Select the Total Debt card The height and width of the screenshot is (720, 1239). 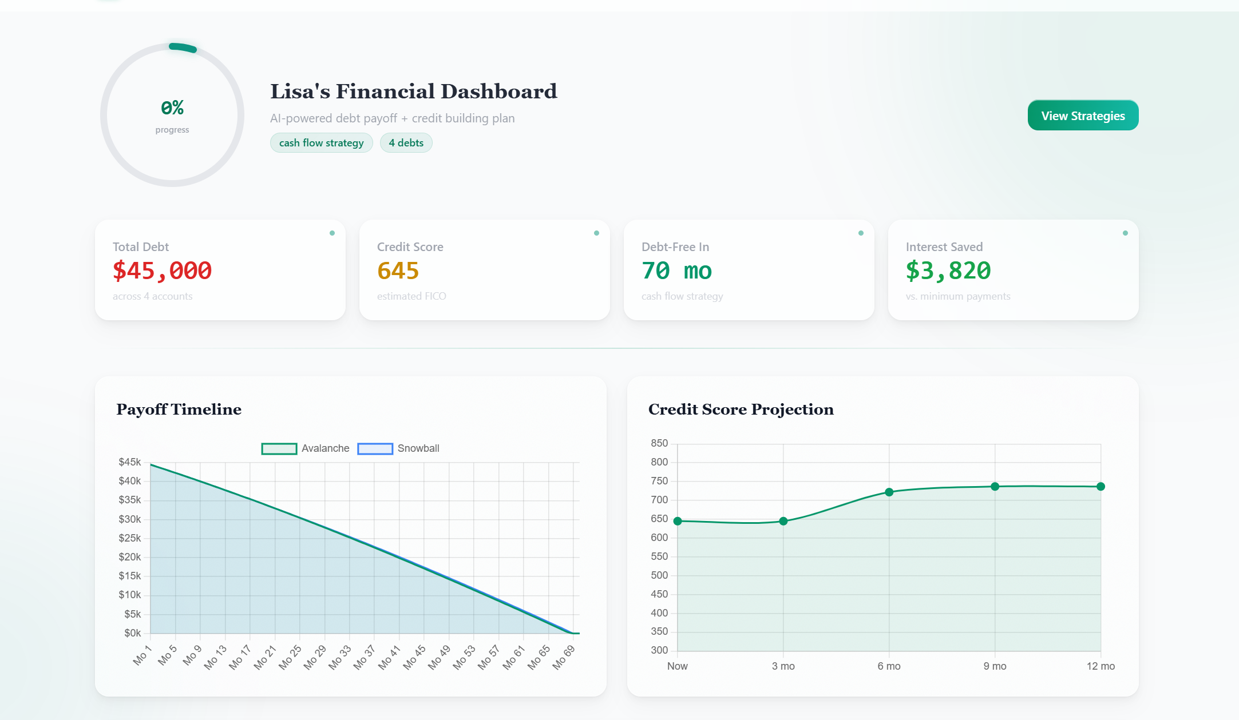click(220, 270)
